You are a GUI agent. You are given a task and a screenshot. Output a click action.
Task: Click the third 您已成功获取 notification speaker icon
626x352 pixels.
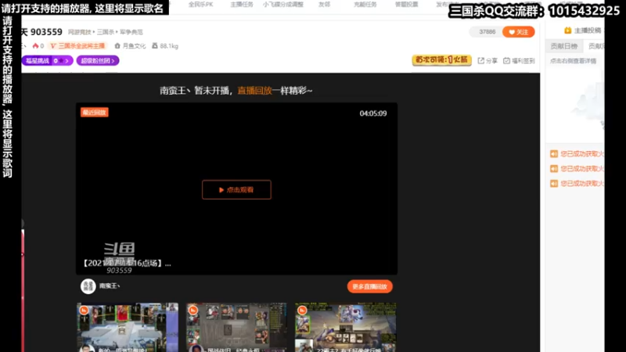tap(554, 183)
